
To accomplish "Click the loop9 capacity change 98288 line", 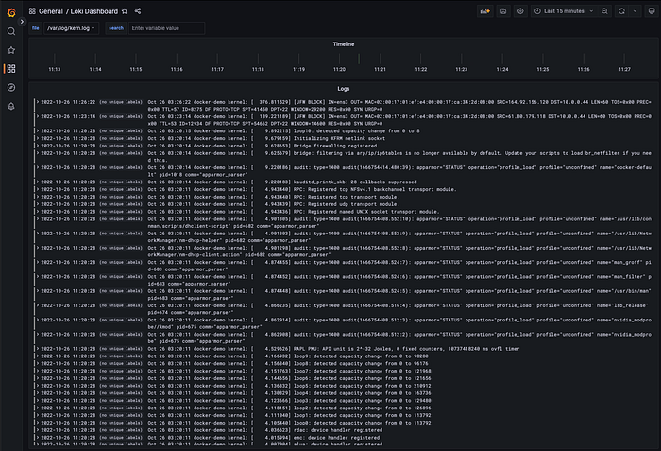I will tap(287, 356).
